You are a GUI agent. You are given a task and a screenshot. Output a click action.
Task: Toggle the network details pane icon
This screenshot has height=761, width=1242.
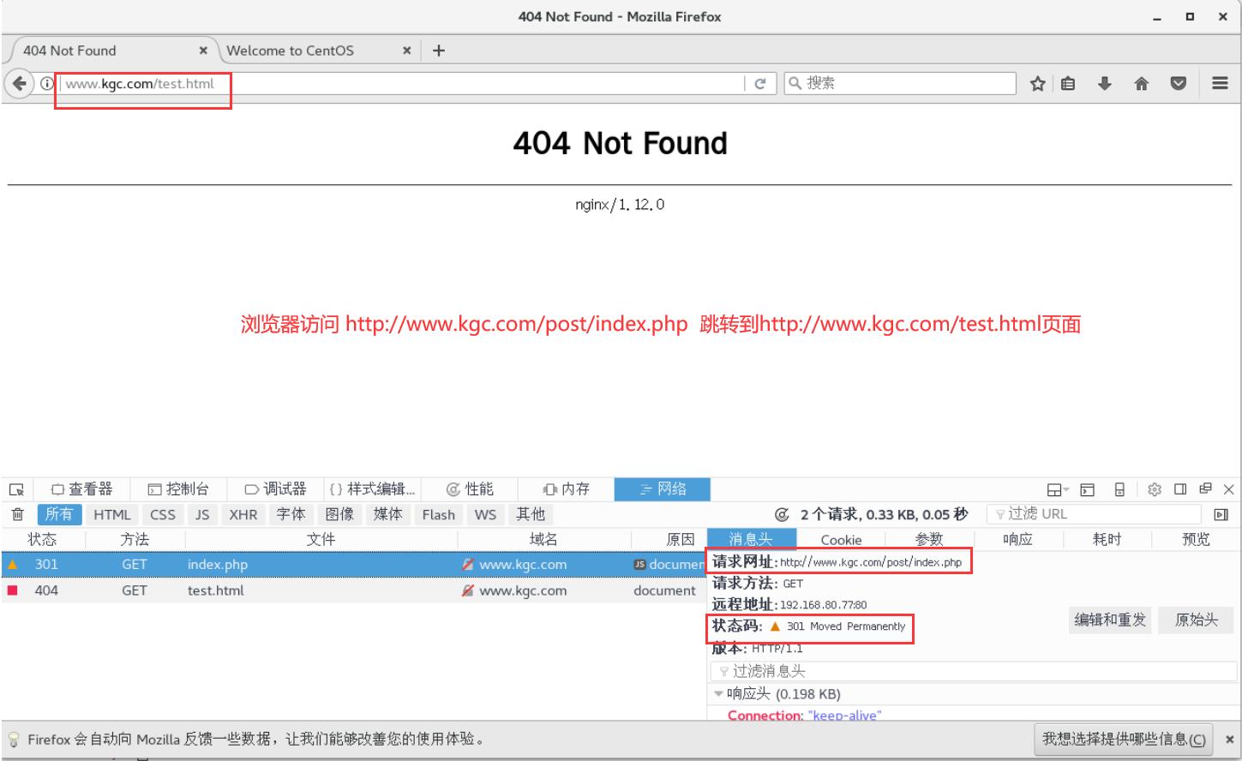click(x=1221, y=514)
